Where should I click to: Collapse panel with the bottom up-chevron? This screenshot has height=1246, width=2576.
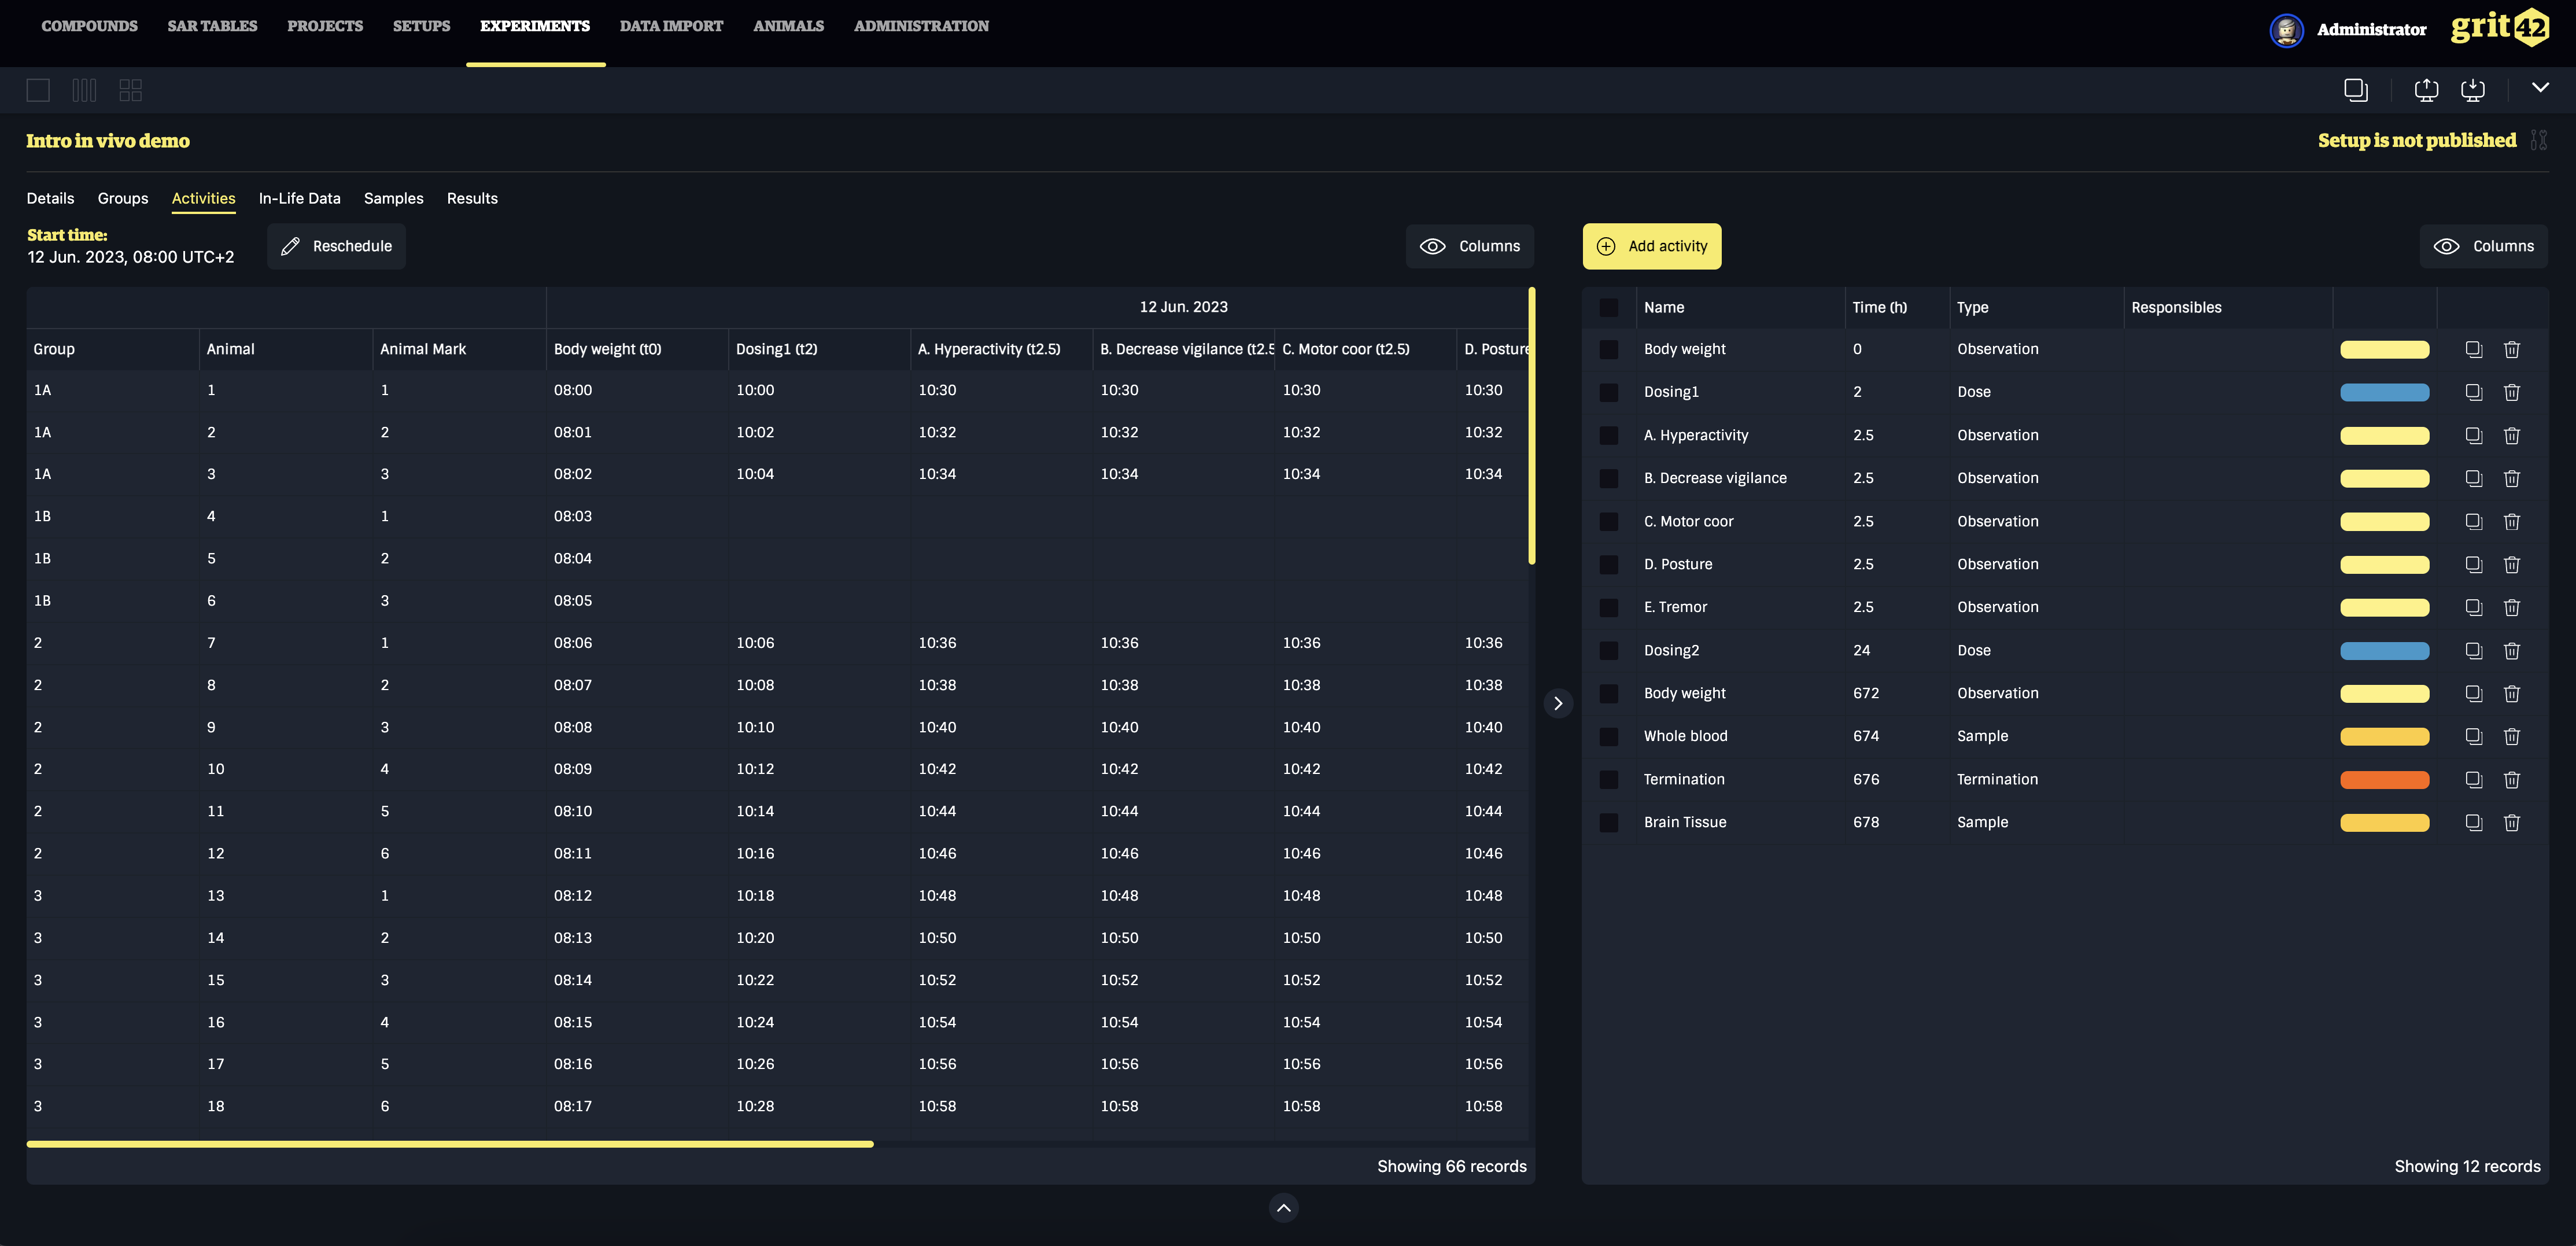click(1283, 1208)
